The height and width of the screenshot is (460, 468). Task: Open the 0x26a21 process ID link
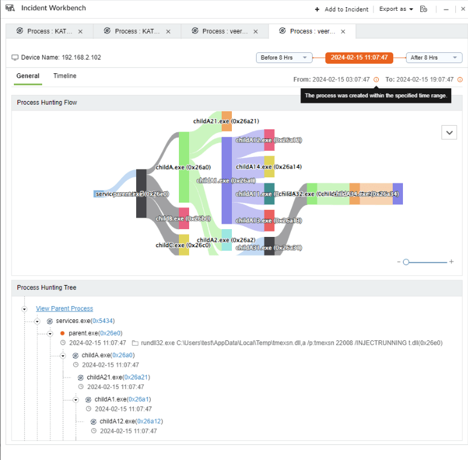click(x=136, y=377)
